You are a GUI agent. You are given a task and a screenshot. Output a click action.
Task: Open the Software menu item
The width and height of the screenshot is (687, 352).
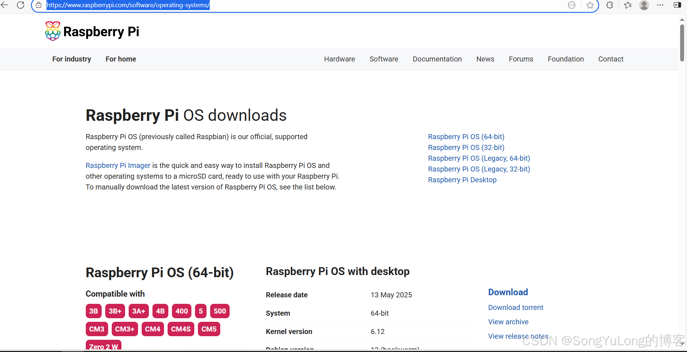point(384,59)
